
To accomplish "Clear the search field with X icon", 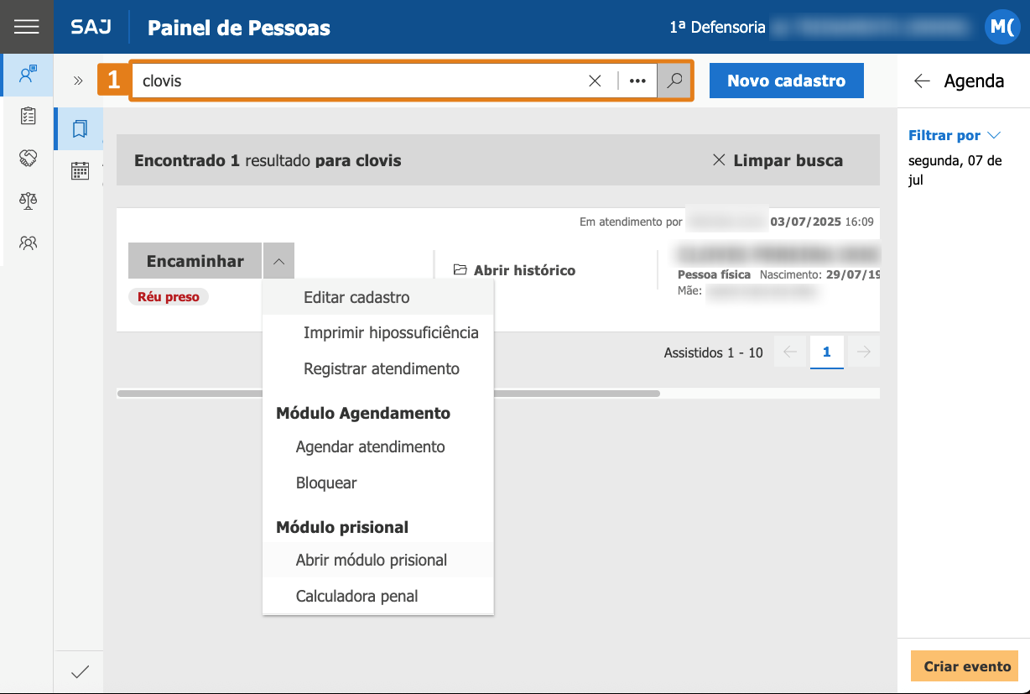I will pyautogui.click(x=595, y=81).
